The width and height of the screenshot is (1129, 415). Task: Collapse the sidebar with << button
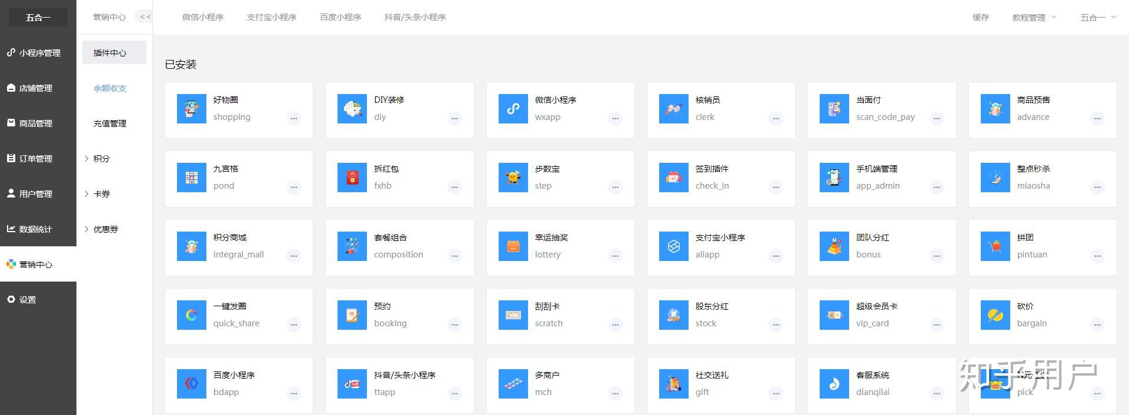(145, 17)
